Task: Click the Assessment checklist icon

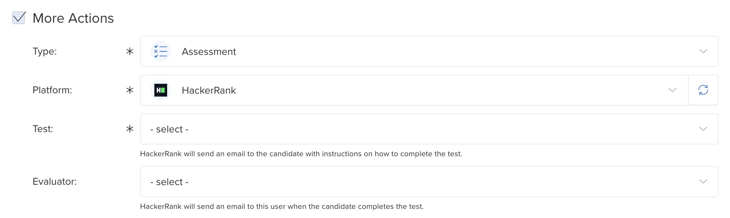Action: click(161, 51)
